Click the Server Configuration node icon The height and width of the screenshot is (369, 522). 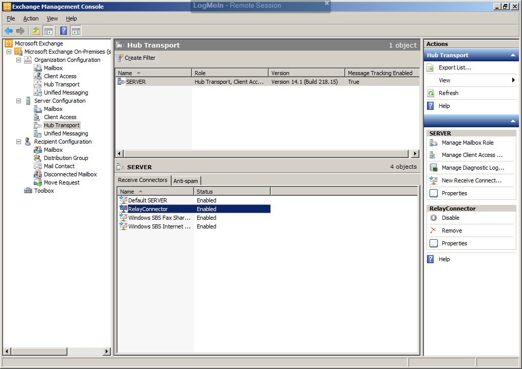(x=28, y=101)
